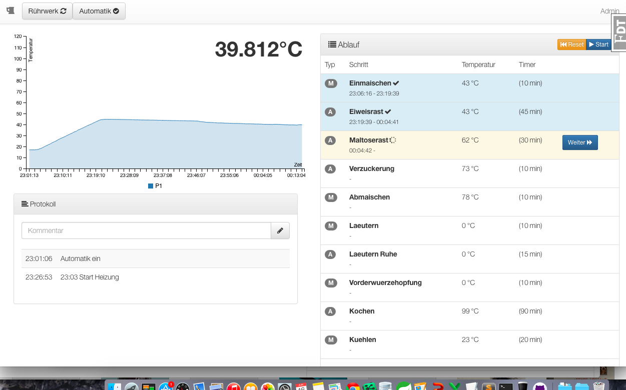The image size is (626, 390).
Task: Click the brewery logo icon at top left
Action: click(11, 10)
